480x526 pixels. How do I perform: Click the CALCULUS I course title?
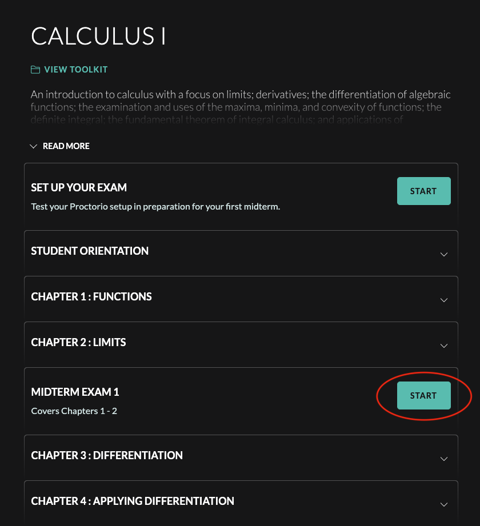pos(98,37)
